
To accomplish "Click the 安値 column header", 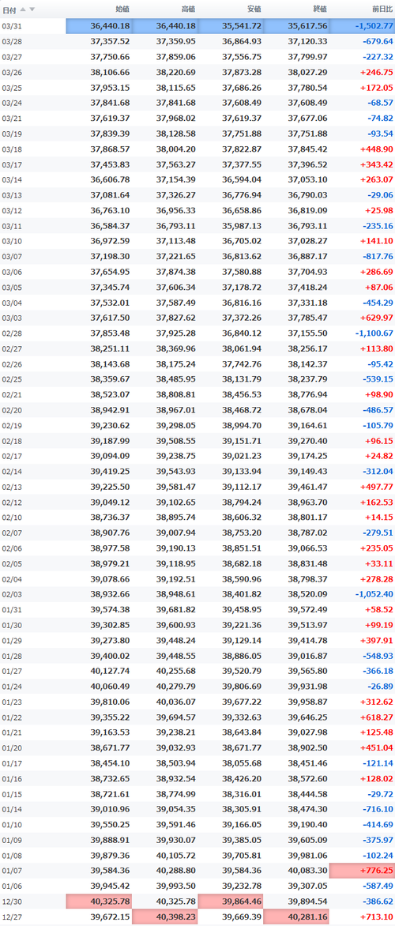I will click(x=254, y=9).
